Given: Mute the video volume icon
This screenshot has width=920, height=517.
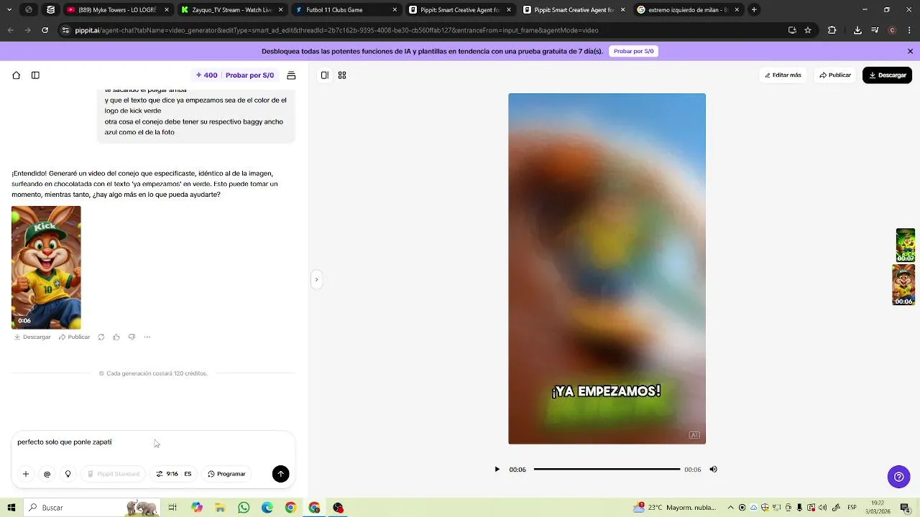Looking at the screenshot, I should (713, 470).
